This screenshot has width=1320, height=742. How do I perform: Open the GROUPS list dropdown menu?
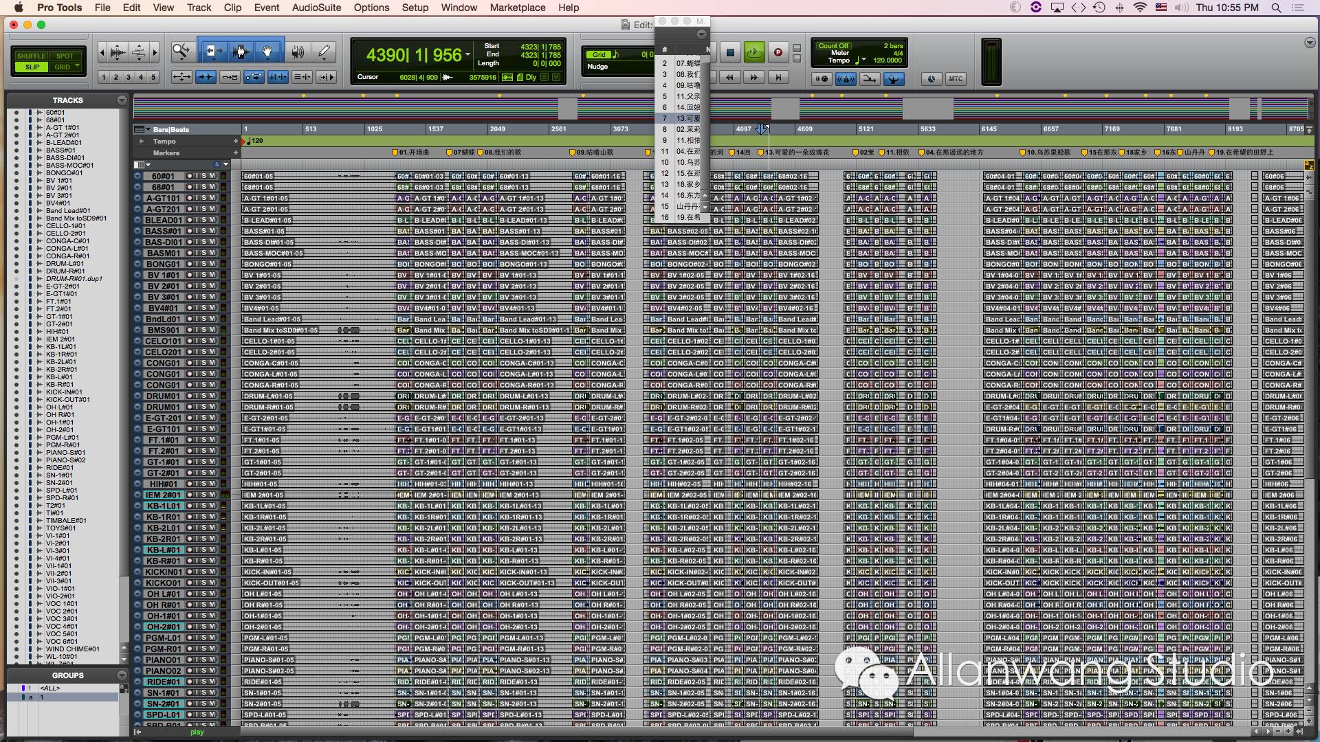click(x=122, y=675)
